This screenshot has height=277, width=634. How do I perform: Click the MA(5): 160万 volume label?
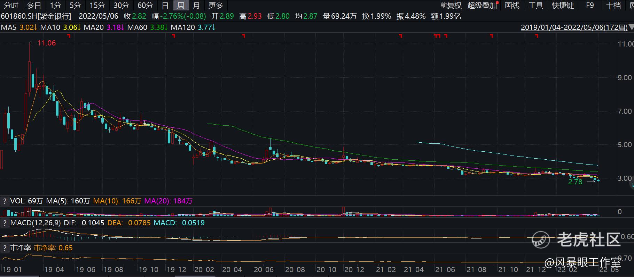68,201
